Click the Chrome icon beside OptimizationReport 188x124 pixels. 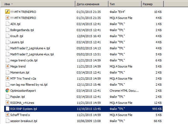coord(7,91)
